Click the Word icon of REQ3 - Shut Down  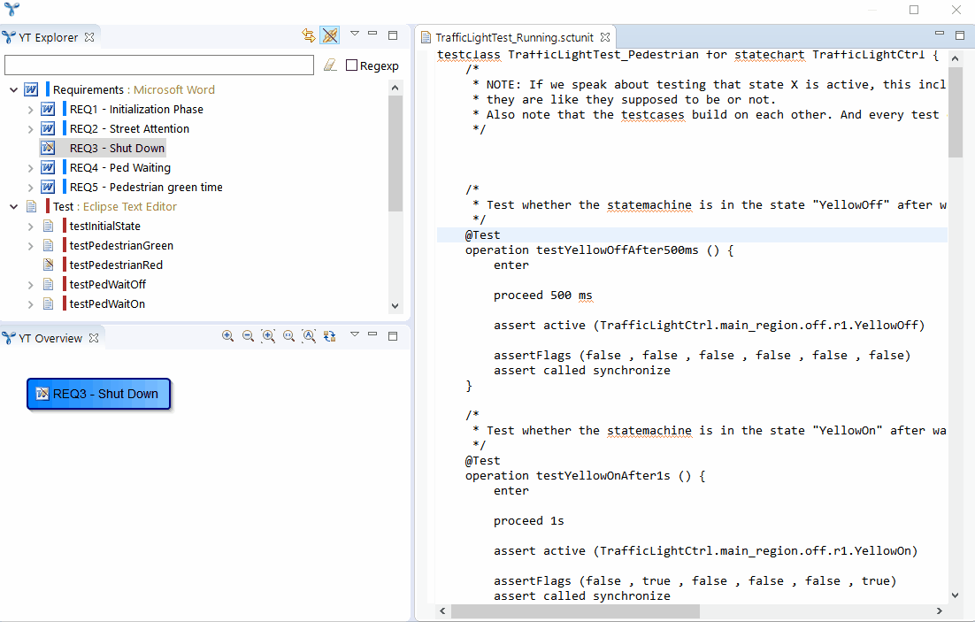tap(48, 148)
